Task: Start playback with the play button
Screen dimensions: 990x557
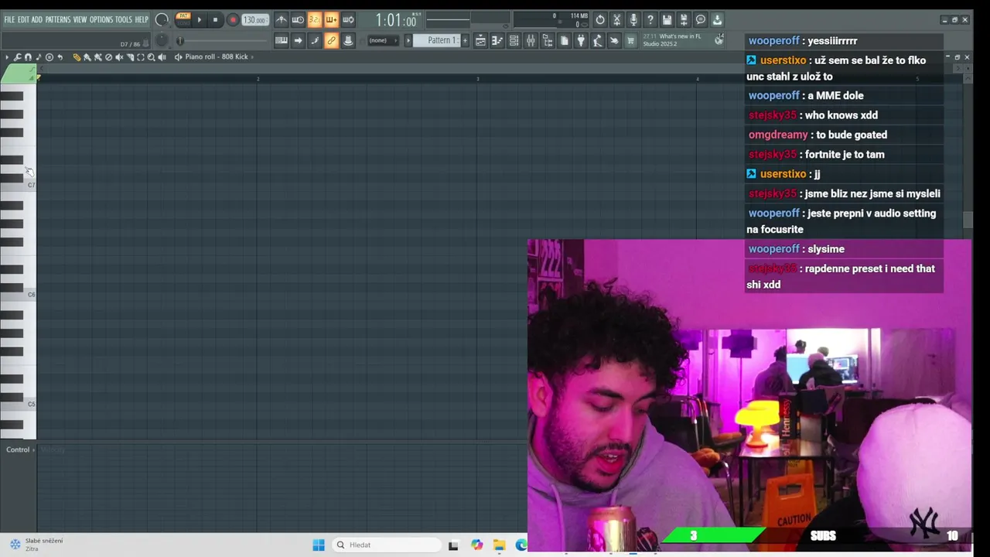Action: (x=200, y=19)
